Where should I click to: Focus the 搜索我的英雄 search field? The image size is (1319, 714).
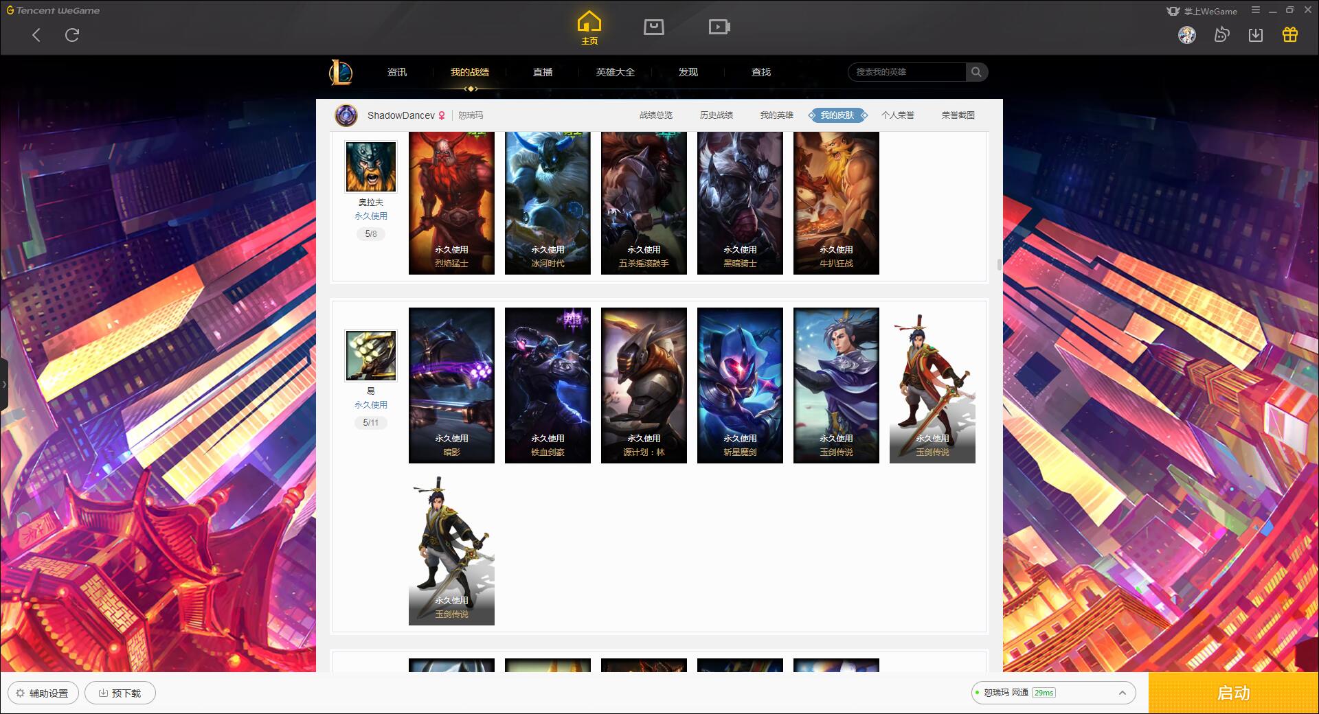pyautogui.click(x=907, y=72)
